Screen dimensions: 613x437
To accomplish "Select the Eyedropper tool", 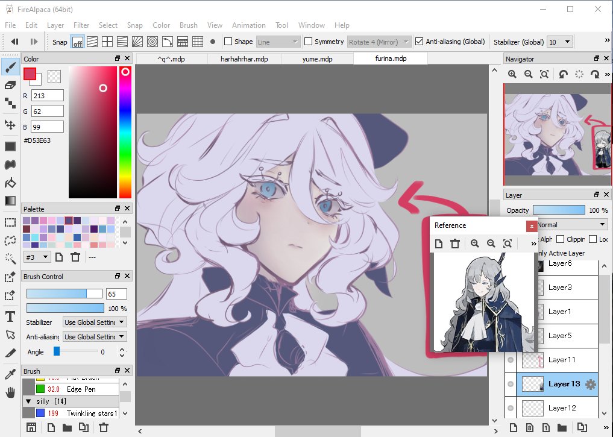I will (11, 374).
